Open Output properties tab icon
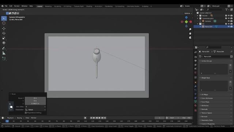234x132 pixels. [196, 61]
